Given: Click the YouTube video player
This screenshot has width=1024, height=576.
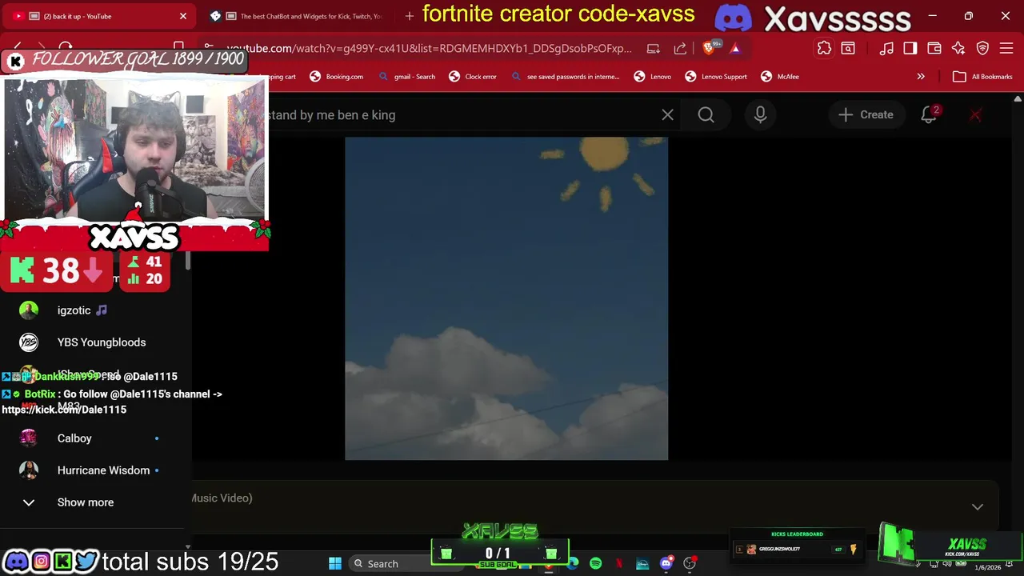Looking at the screenshot, I should (x=506, y=298).
